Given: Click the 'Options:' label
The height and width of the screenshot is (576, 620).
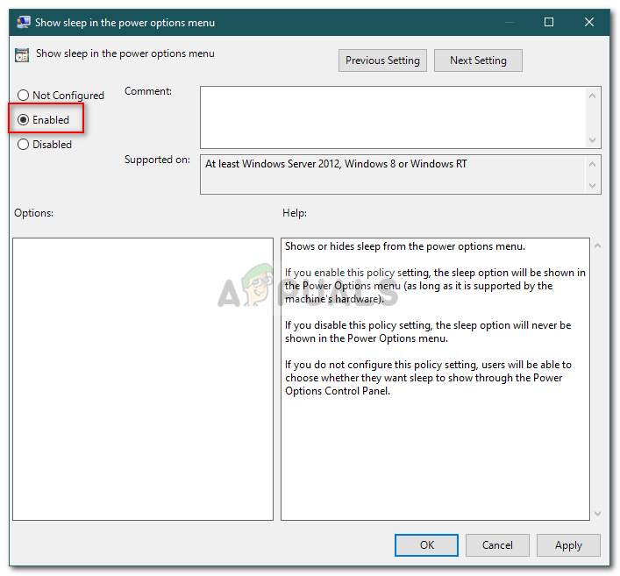Looking at the screenshot, I should point(33,213).
